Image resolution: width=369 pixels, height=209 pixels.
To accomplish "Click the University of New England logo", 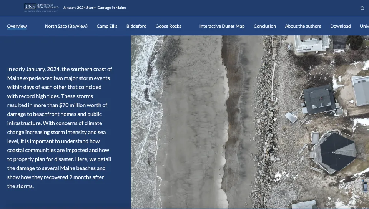I will tap(42, 7).
